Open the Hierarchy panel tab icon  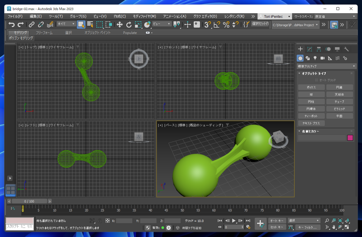tap(319, 49)
